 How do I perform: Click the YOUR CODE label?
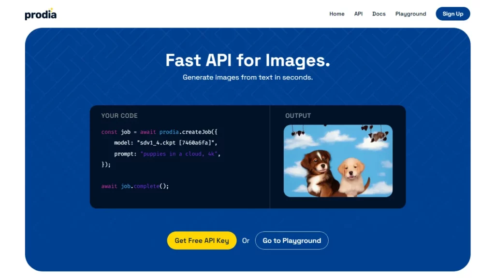click(x=119, y=116)
